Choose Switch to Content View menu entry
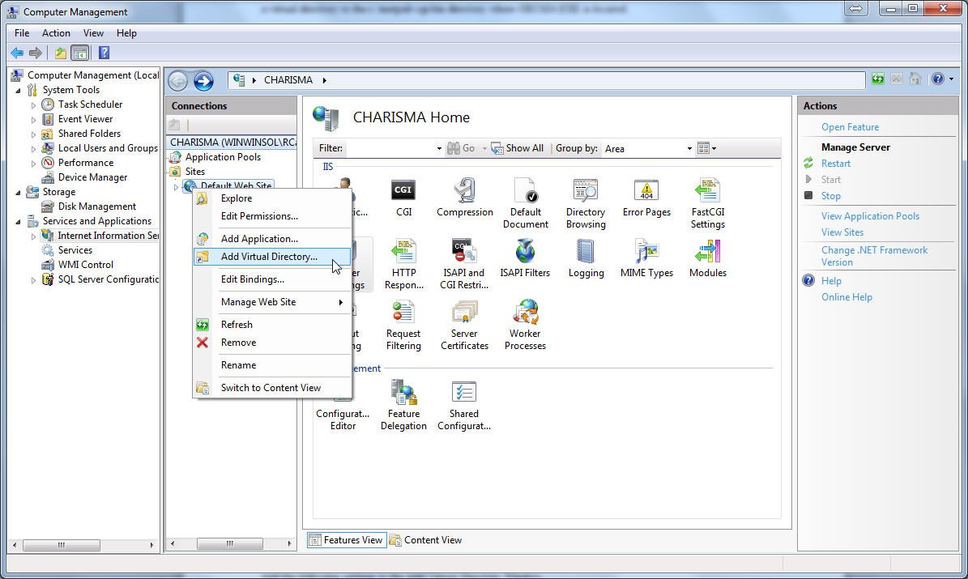The width and height of the screenshot is (968, 579). (x=271, y=388)
